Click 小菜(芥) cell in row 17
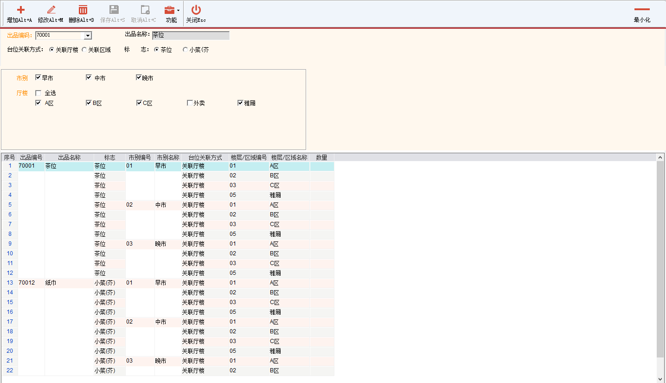The width and height of the screenshot is (666, 383). tap(109, 322)
